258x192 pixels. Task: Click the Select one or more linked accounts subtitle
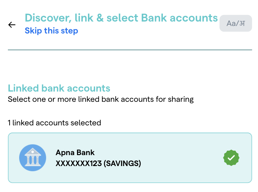(101, 99)
